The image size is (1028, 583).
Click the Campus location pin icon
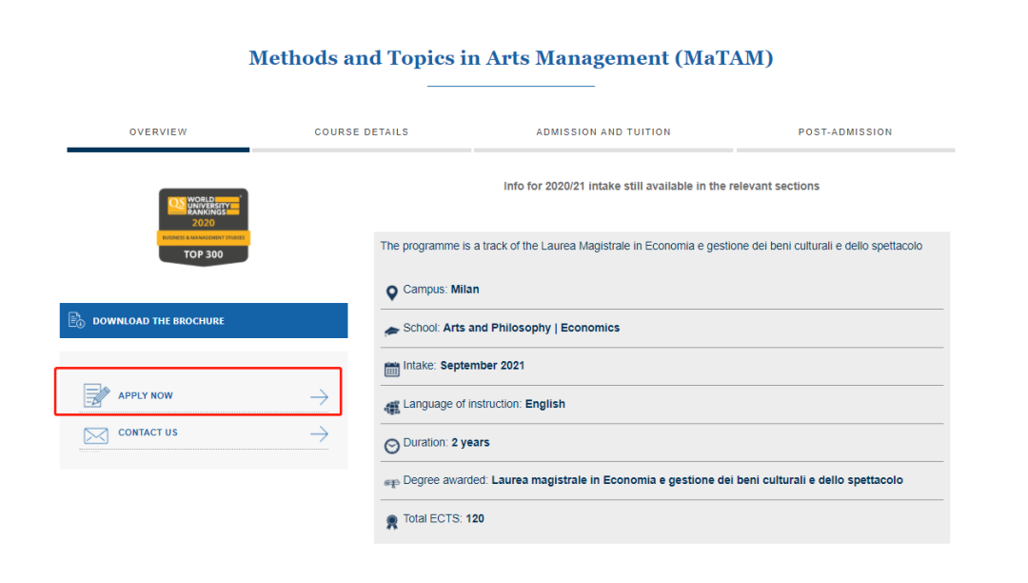point(391,292)
